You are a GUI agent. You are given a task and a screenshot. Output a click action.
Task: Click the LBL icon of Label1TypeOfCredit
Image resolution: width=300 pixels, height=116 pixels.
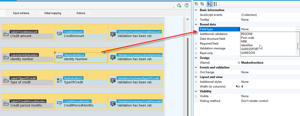(x=6, y=81)
